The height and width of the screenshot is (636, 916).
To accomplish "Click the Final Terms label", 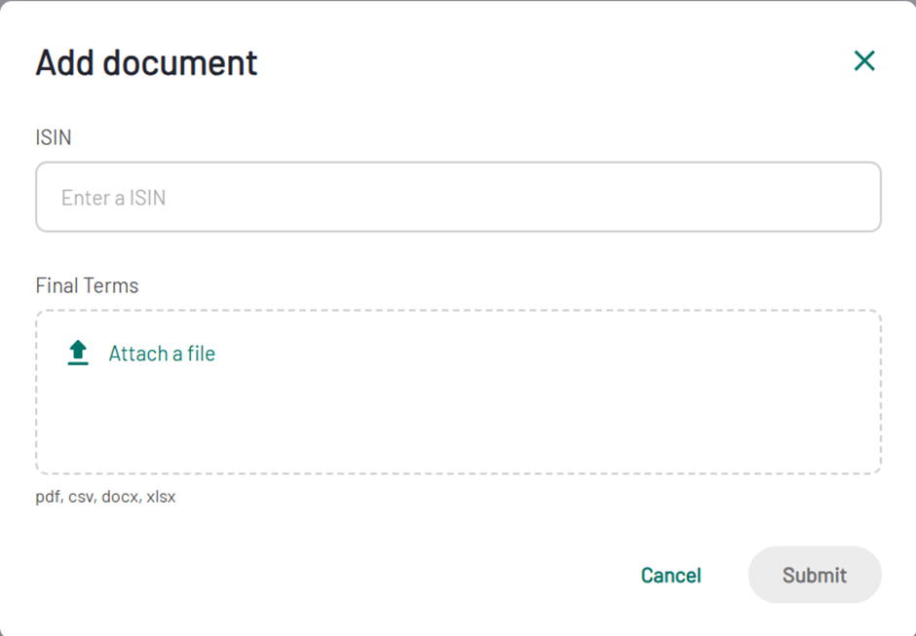I will point(87,285).
